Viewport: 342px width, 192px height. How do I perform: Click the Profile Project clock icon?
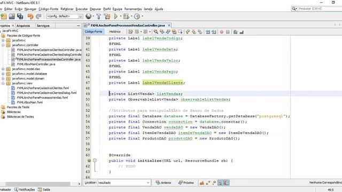[x=137, y=17]
